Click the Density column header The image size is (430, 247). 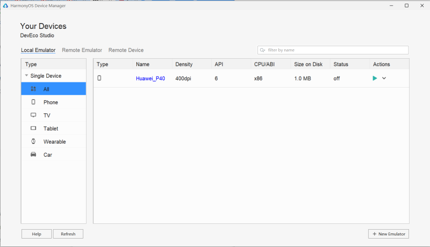[192, 64]
